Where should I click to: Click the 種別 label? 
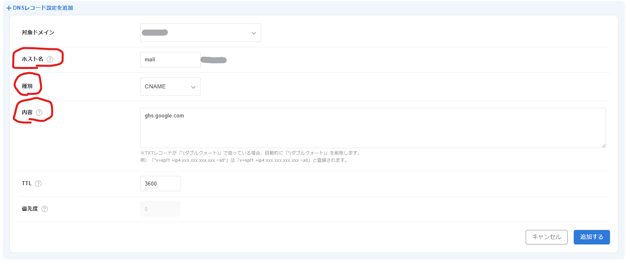pyautogui.click(x=27, y=86)
